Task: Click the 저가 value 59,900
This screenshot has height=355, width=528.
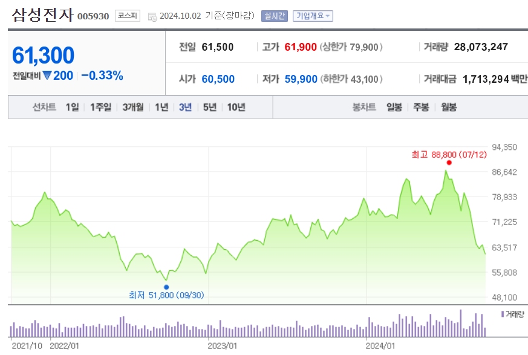Action: coord(301,79)
